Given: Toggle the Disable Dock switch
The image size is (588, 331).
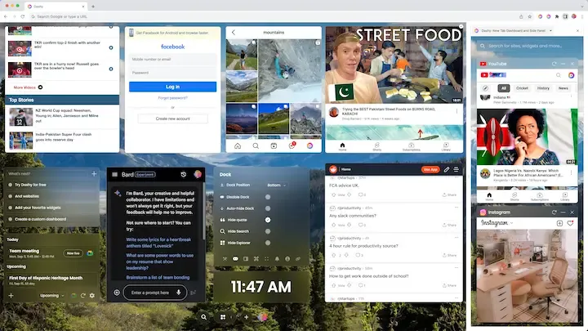Looking at the screenshot, I should (268, 197).
